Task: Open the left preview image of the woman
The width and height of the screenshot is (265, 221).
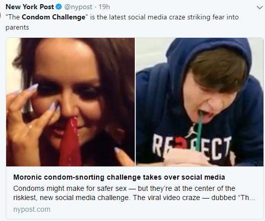Action: coord(70,102)
